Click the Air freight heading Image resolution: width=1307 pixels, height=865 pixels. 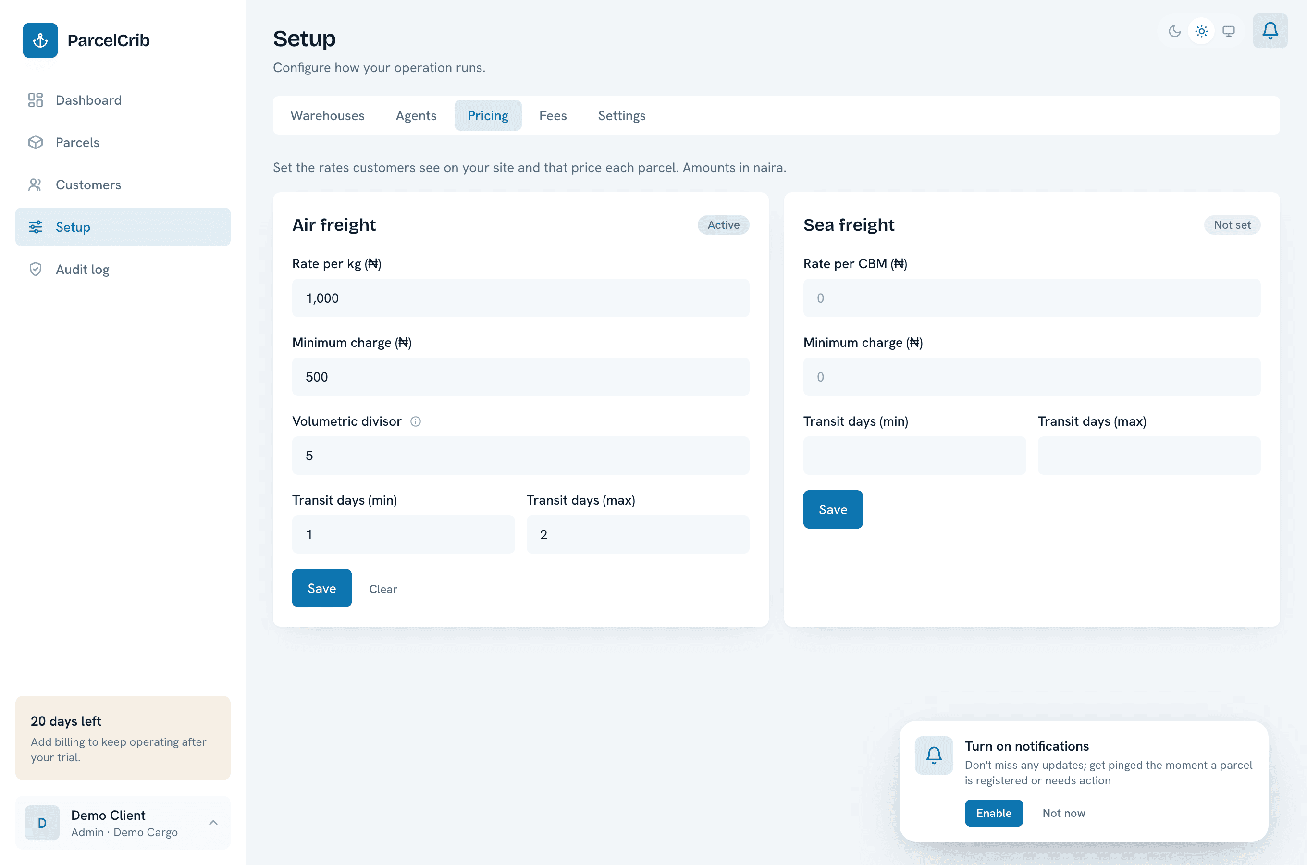[334, 224]
